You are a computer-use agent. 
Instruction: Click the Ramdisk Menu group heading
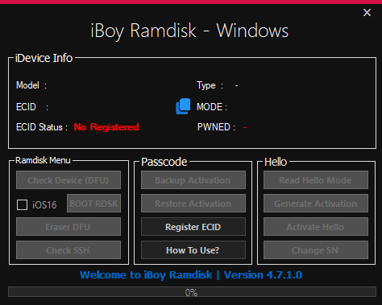(x=43, y=160)
